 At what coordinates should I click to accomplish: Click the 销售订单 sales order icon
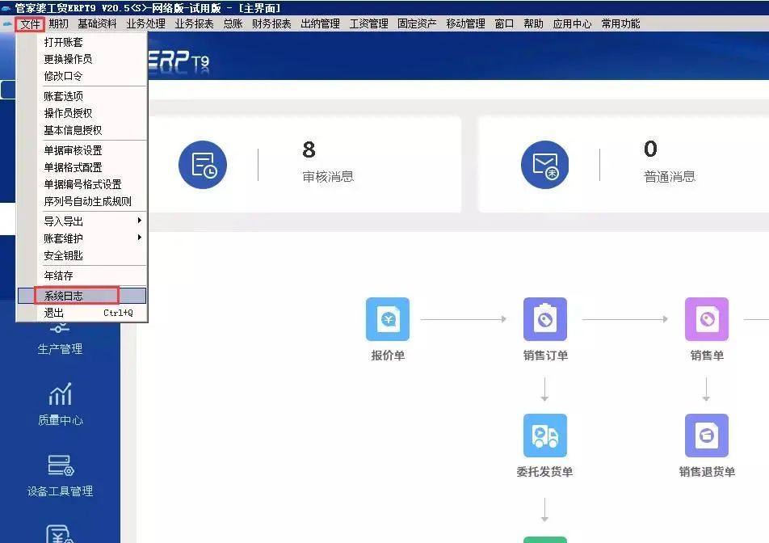545,319
